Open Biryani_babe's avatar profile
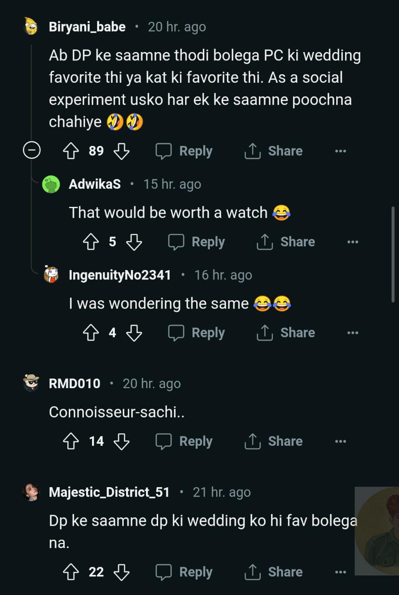Image resolution: width=399 pixels, height=595 pixels. coord(32,27)
